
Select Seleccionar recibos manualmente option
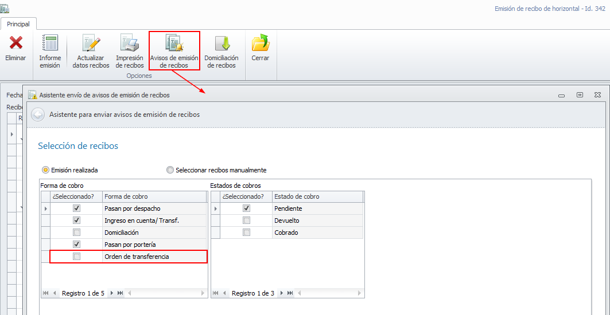170,170
